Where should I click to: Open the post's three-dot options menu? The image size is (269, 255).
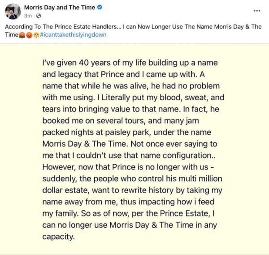click(x=256, y=10)
